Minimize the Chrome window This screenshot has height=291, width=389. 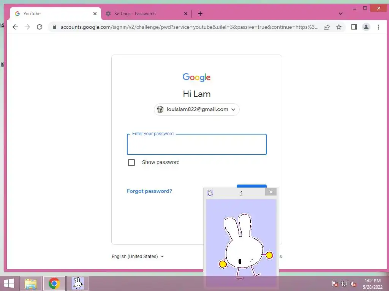coord(355,8)
